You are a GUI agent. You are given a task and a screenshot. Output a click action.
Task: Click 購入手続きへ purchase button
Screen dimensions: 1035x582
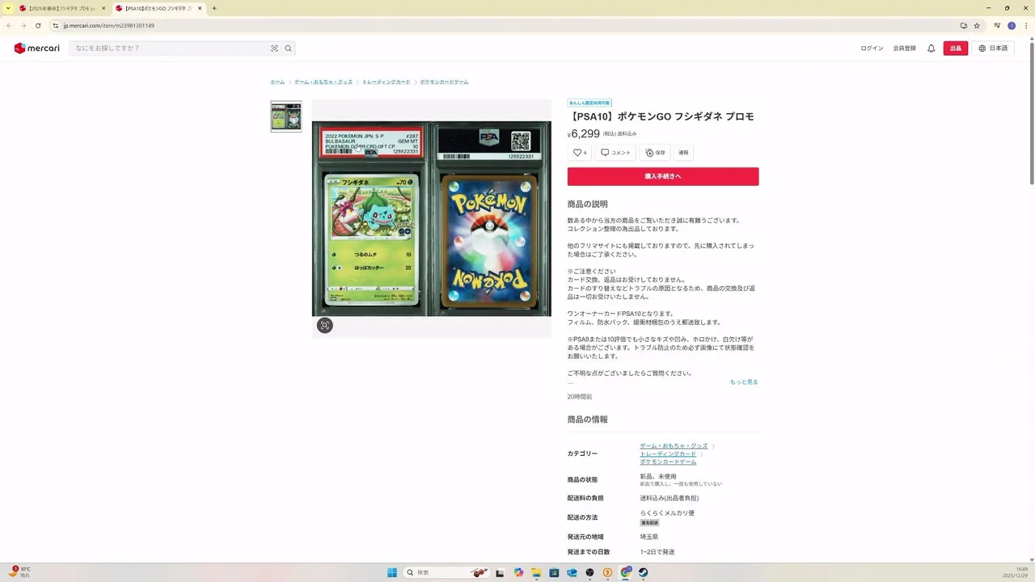point(663,176)
